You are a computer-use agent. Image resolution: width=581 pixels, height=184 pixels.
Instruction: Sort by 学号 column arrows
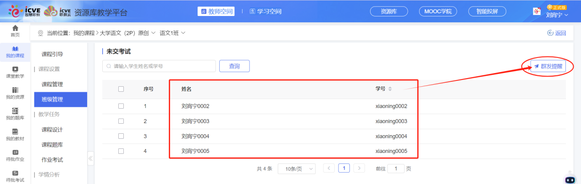coord(390,89)
